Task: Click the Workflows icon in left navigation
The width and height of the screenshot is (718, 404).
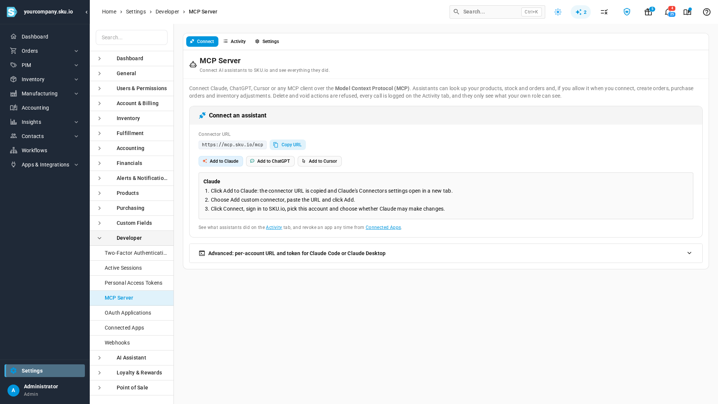Action: coord(13,150)
